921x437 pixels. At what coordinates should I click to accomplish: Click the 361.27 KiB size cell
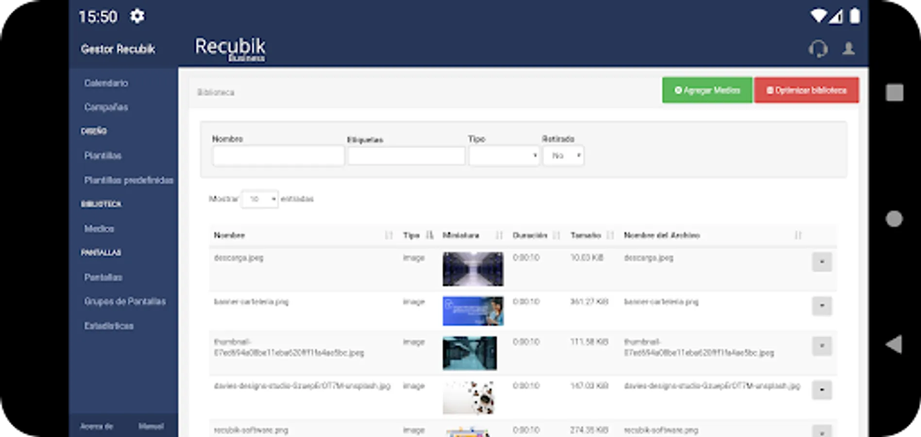coord(589,302)
